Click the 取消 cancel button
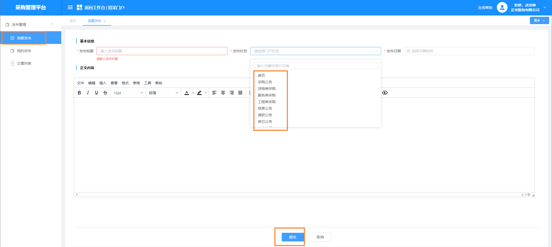This screenshot has width=552, height=247. click(320, 237)
